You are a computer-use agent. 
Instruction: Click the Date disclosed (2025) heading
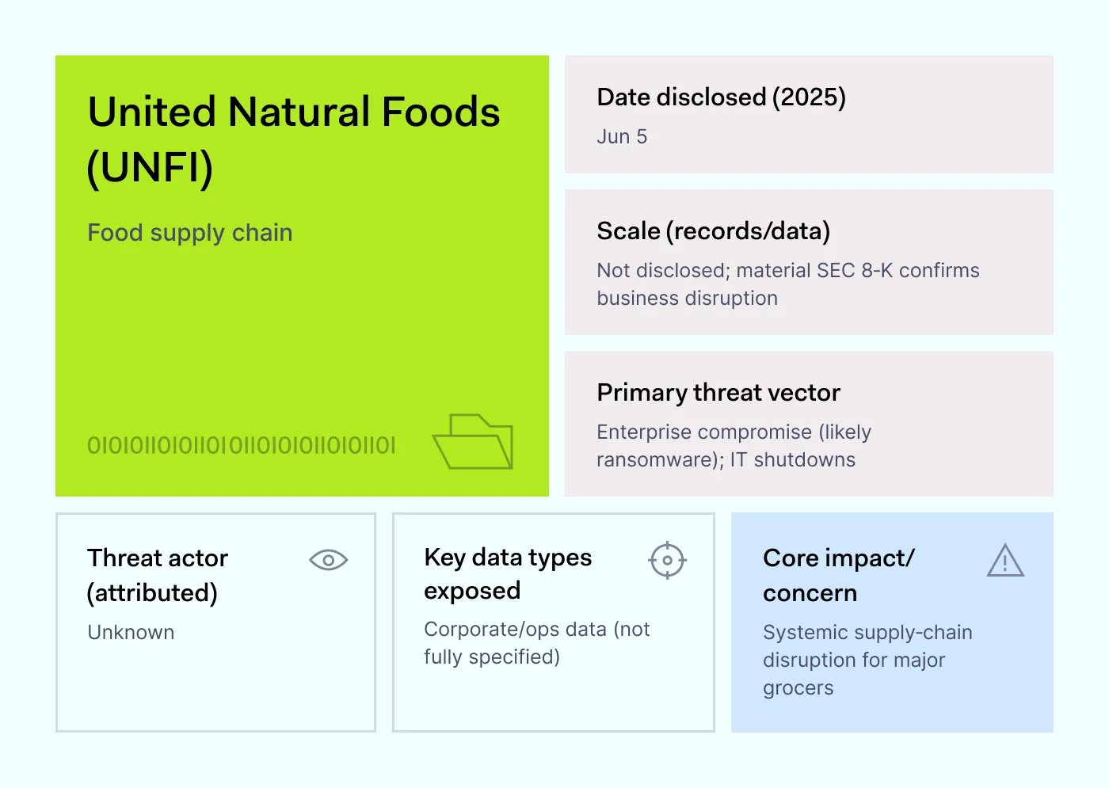coord(721,97)
